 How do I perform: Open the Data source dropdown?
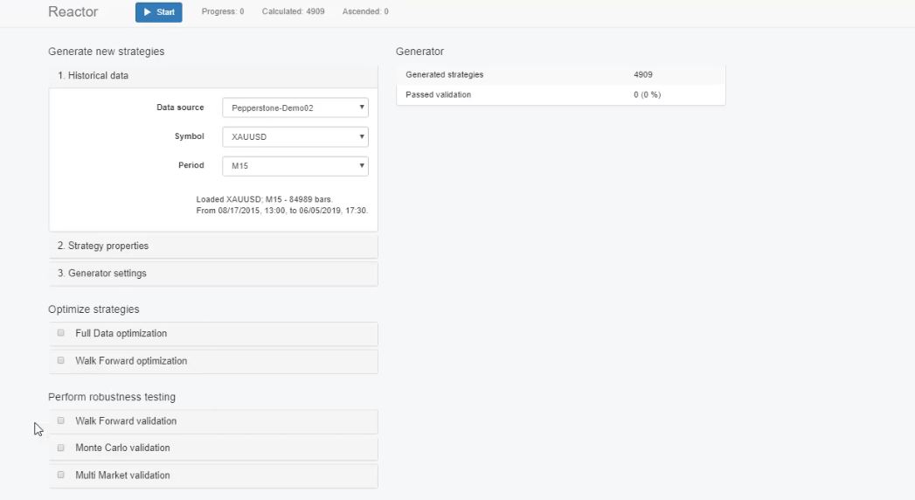pyautogui.click(x=295, y=108)
